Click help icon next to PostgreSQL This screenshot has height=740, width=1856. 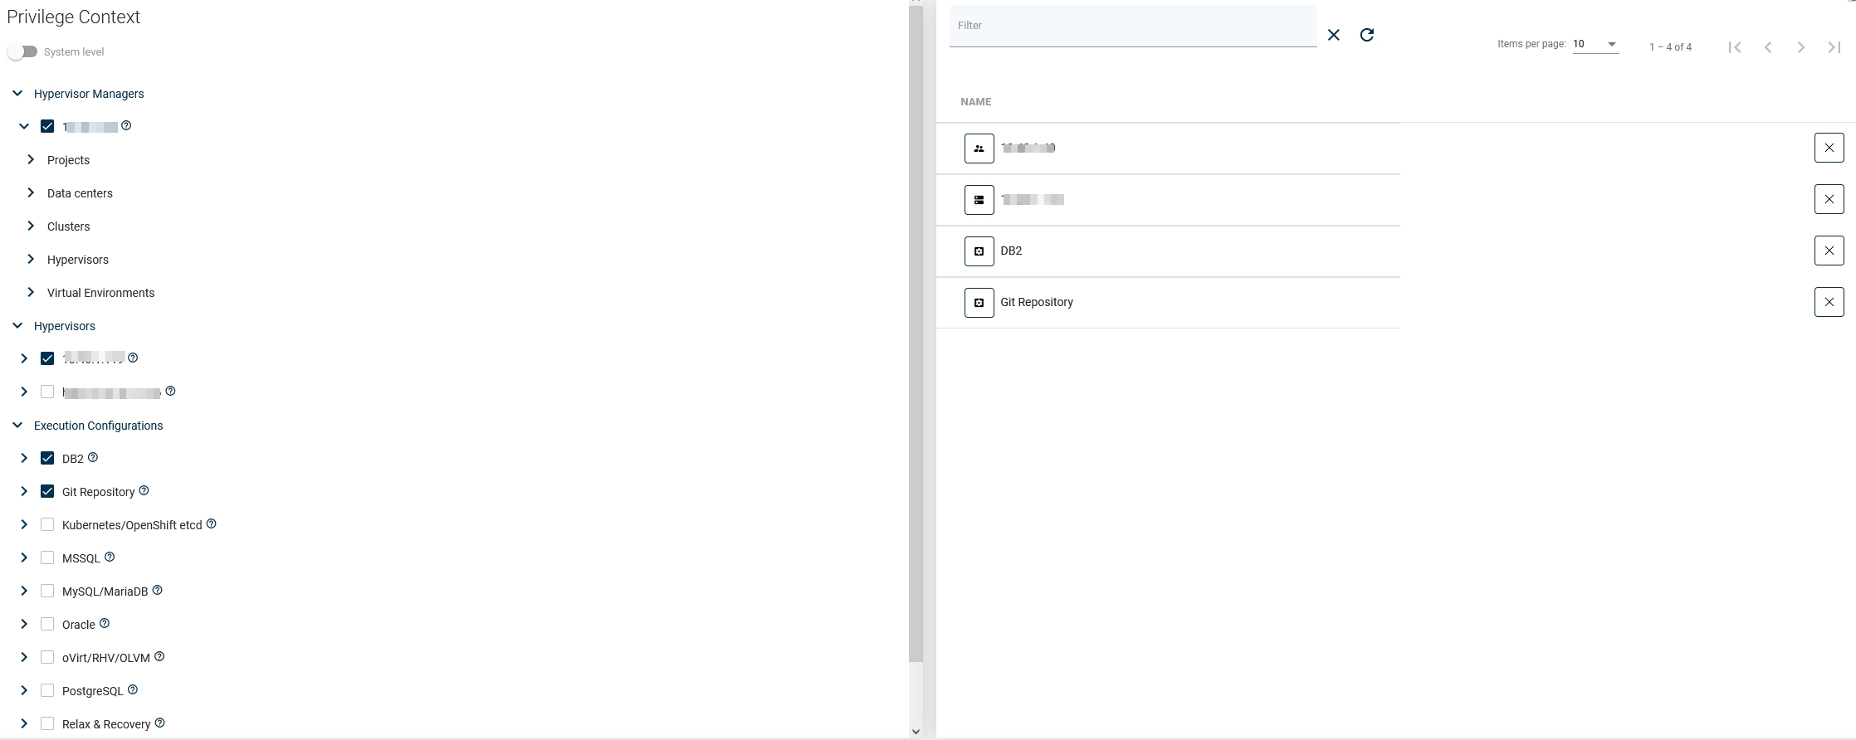133,689
